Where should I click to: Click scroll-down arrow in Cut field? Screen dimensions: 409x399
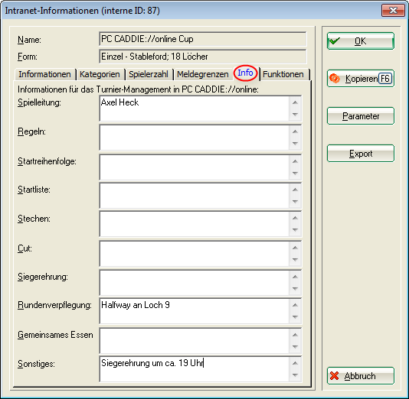click(295, 259)
